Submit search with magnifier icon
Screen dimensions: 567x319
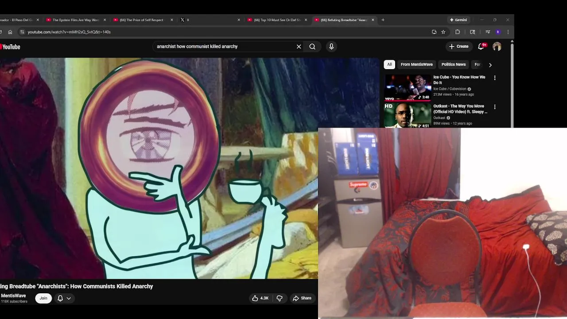(312, 47)
